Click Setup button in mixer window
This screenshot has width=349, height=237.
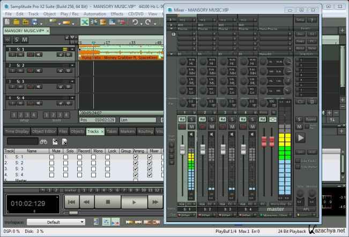point(300,20)
